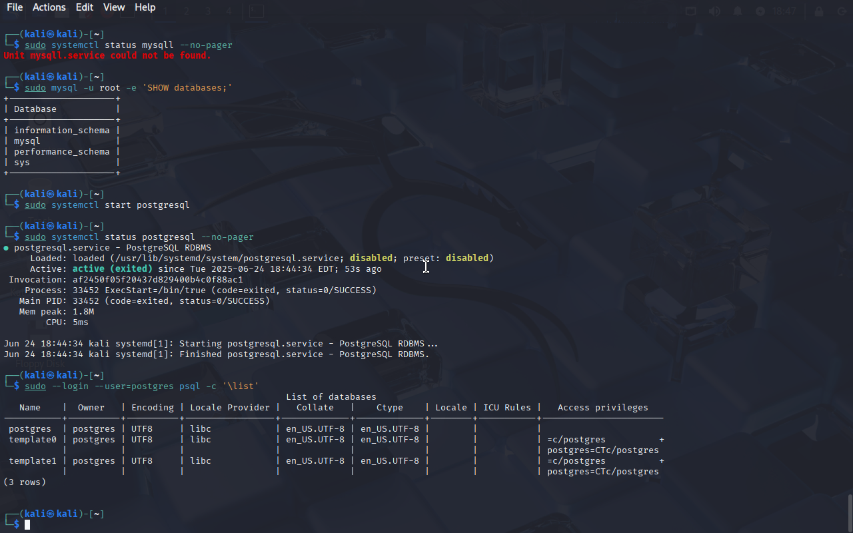Click the 'CPU: 5ms' line

pos(67,322)
